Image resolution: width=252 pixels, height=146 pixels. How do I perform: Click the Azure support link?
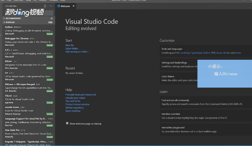pyautogui.click(x=219, y=53)
